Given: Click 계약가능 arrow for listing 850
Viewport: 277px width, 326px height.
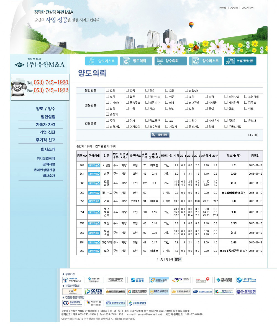Looking at the screenshot, I should pos(94,251).
